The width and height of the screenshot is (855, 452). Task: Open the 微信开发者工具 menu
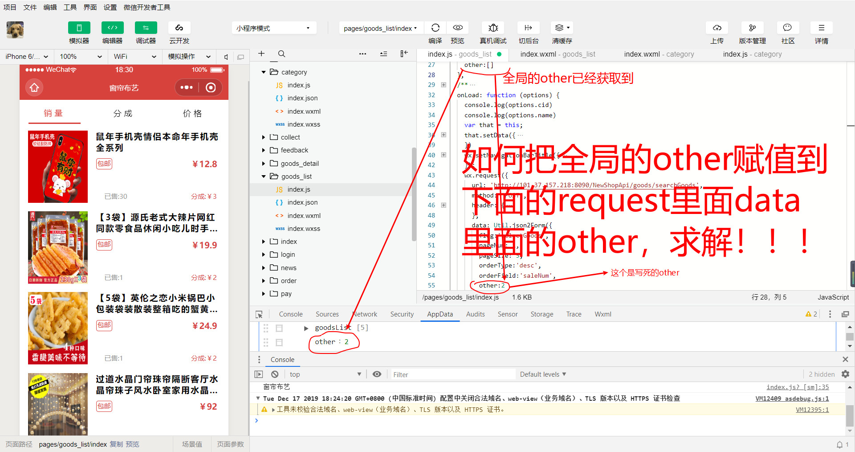point(147,7)
